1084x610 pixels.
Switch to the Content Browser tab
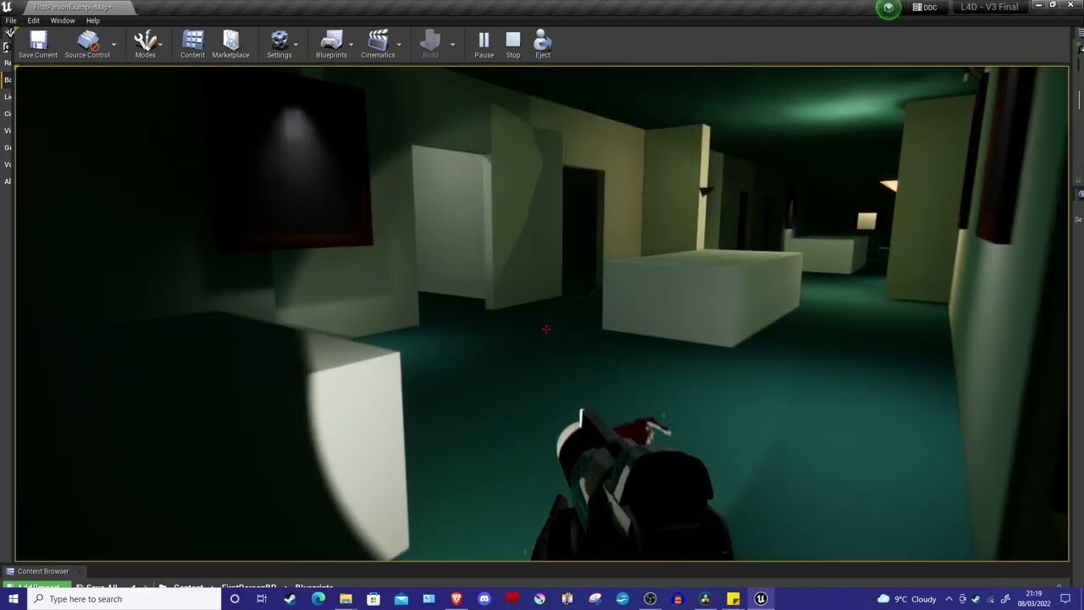[x=42, y=571]
